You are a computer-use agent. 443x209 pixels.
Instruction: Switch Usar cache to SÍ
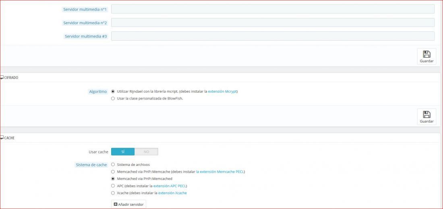pyautogui.click(x=123, y=152)
